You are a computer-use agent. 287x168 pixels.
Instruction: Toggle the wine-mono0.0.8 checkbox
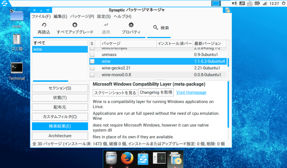click(92, 75)
